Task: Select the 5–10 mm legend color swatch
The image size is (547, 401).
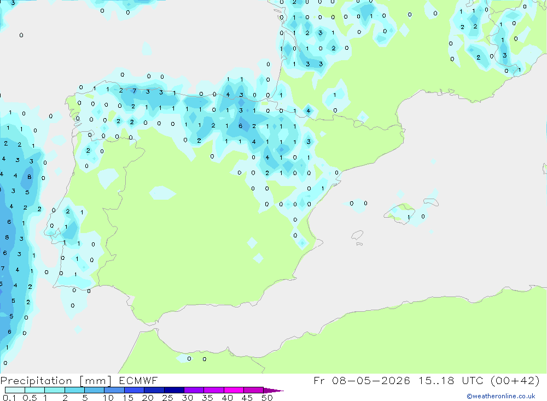Action: [x=95, y=390]
